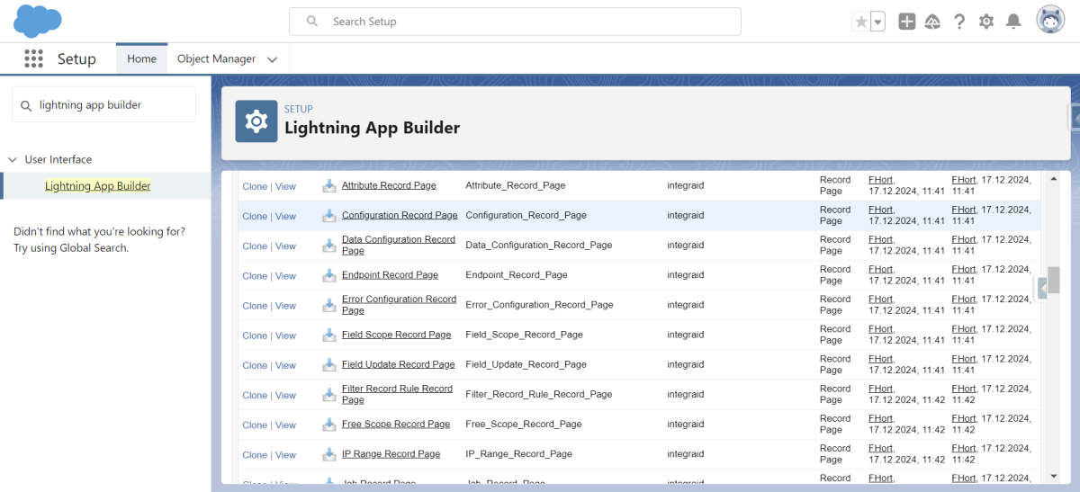View the Attribute Record Page
Image resolution: width=1080 pixels, height=492 pixels.
(285, 186)
